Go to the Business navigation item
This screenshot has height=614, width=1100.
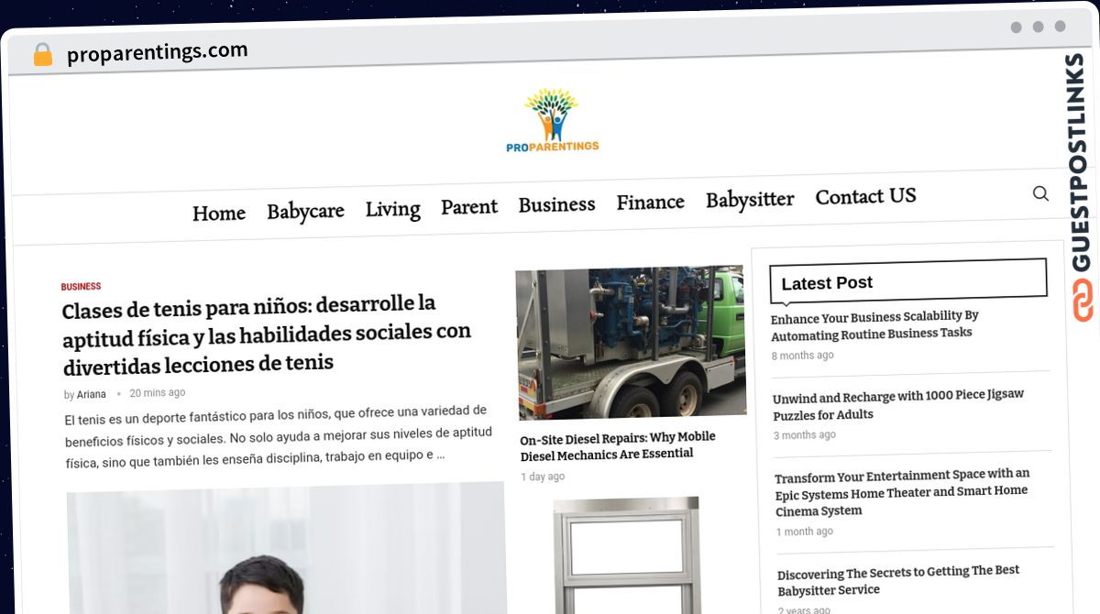coord(556,204)
